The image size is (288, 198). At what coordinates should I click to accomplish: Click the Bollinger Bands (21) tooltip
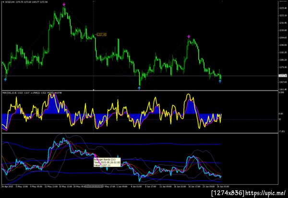(107, 162)
